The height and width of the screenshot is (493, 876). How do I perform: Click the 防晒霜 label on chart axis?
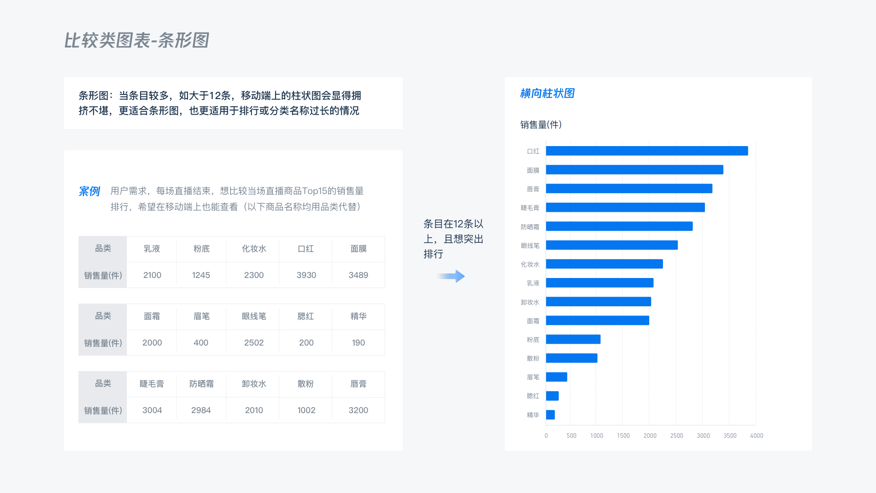point(530,227)
